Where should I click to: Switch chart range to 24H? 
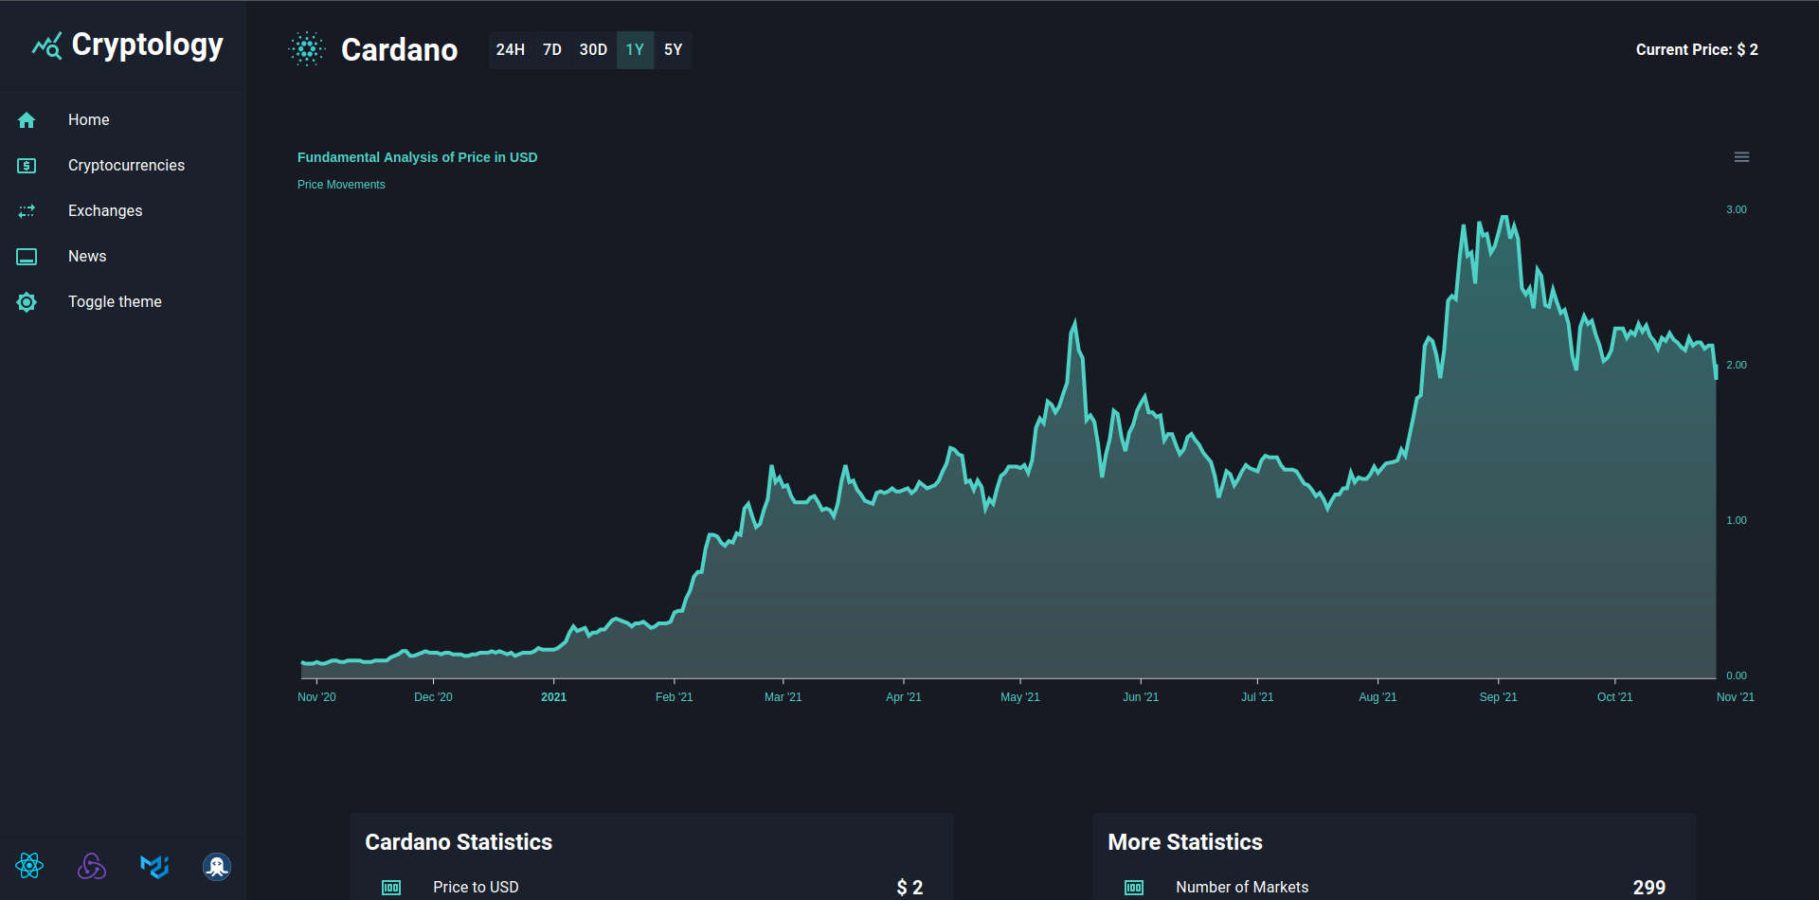(510, 49)
